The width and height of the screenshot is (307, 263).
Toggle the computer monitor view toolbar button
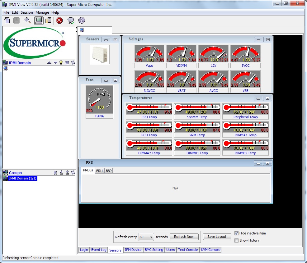(39, 20)
